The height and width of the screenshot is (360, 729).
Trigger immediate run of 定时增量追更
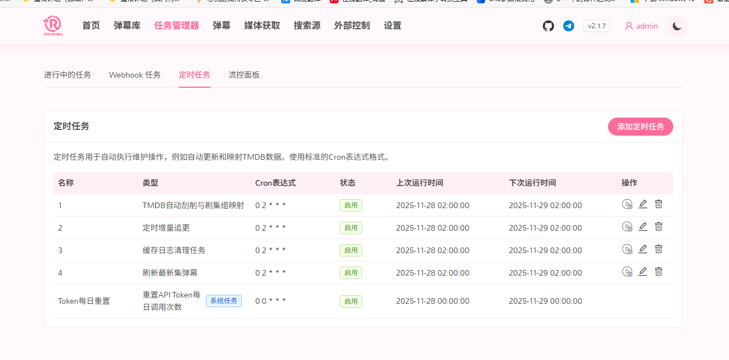627,227
